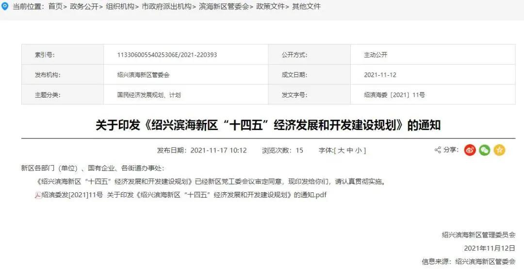
Task: Click the 主动公开 value
Action: tap(376, 55)
